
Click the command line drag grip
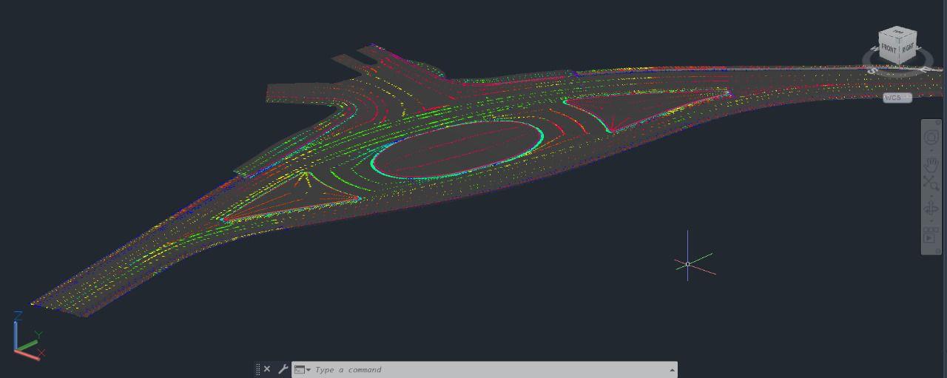point(257,369)
